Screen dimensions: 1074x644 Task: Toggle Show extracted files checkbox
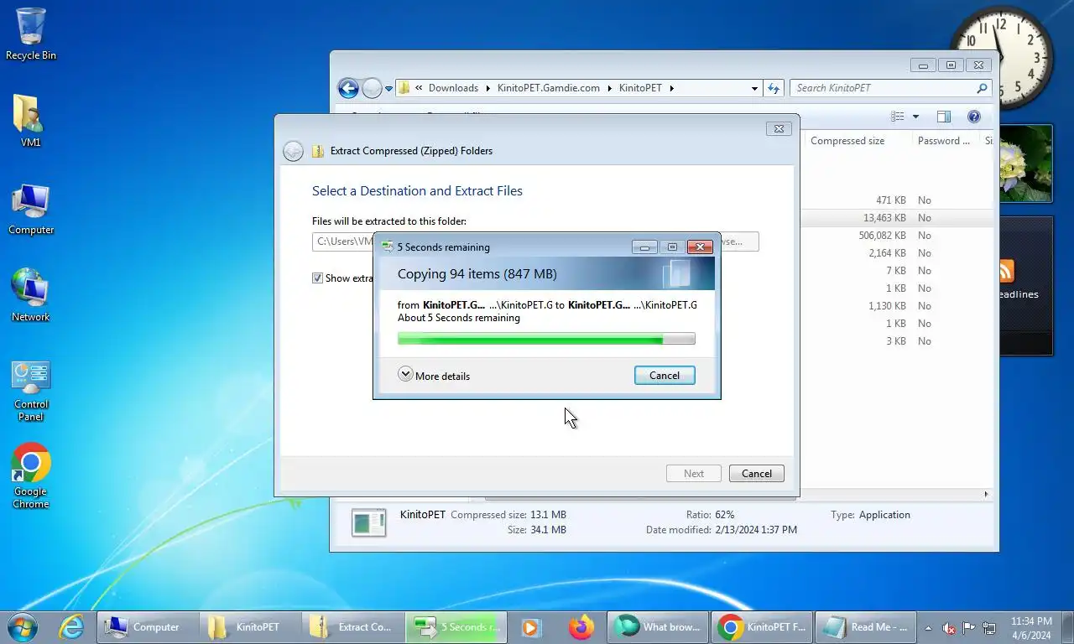pyautogui.click(x=317, y=278)
